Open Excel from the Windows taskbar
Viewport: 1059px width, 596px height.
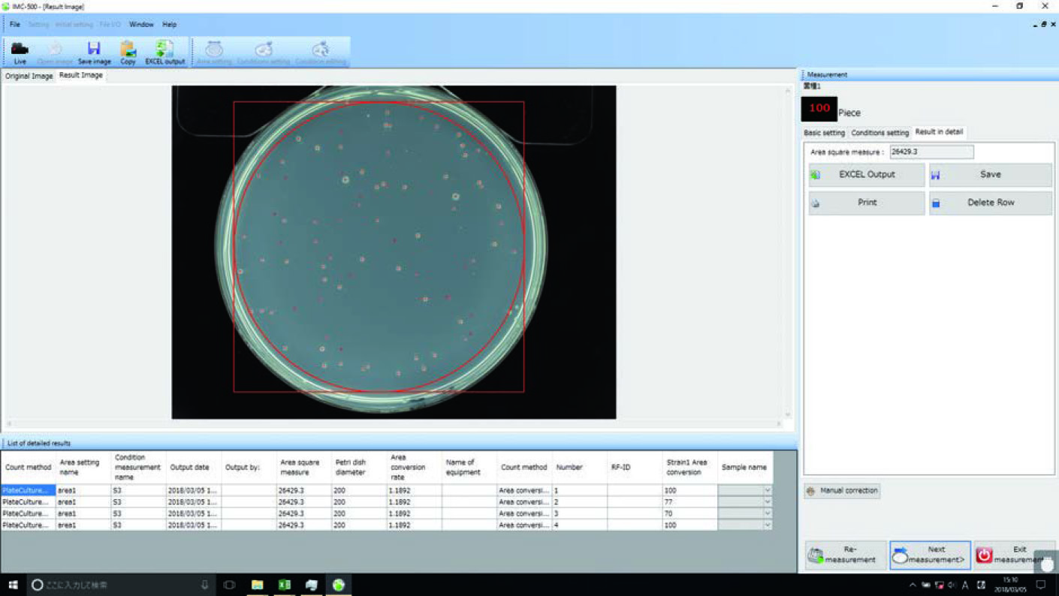click(285, 585)
